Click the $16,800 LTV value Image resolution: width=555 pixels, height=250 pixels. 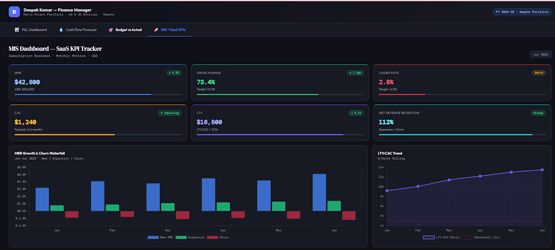tap(209, 122)
